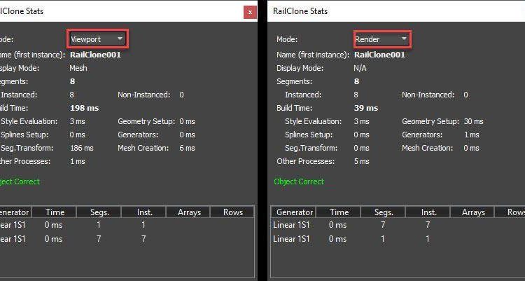
Task: Click Inst. column header in Viewport stats window
Action: tap(143, 212)
